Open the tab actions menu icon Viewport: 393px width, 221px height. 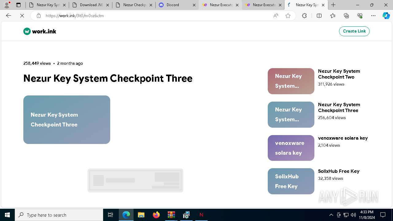click(18, 5)
